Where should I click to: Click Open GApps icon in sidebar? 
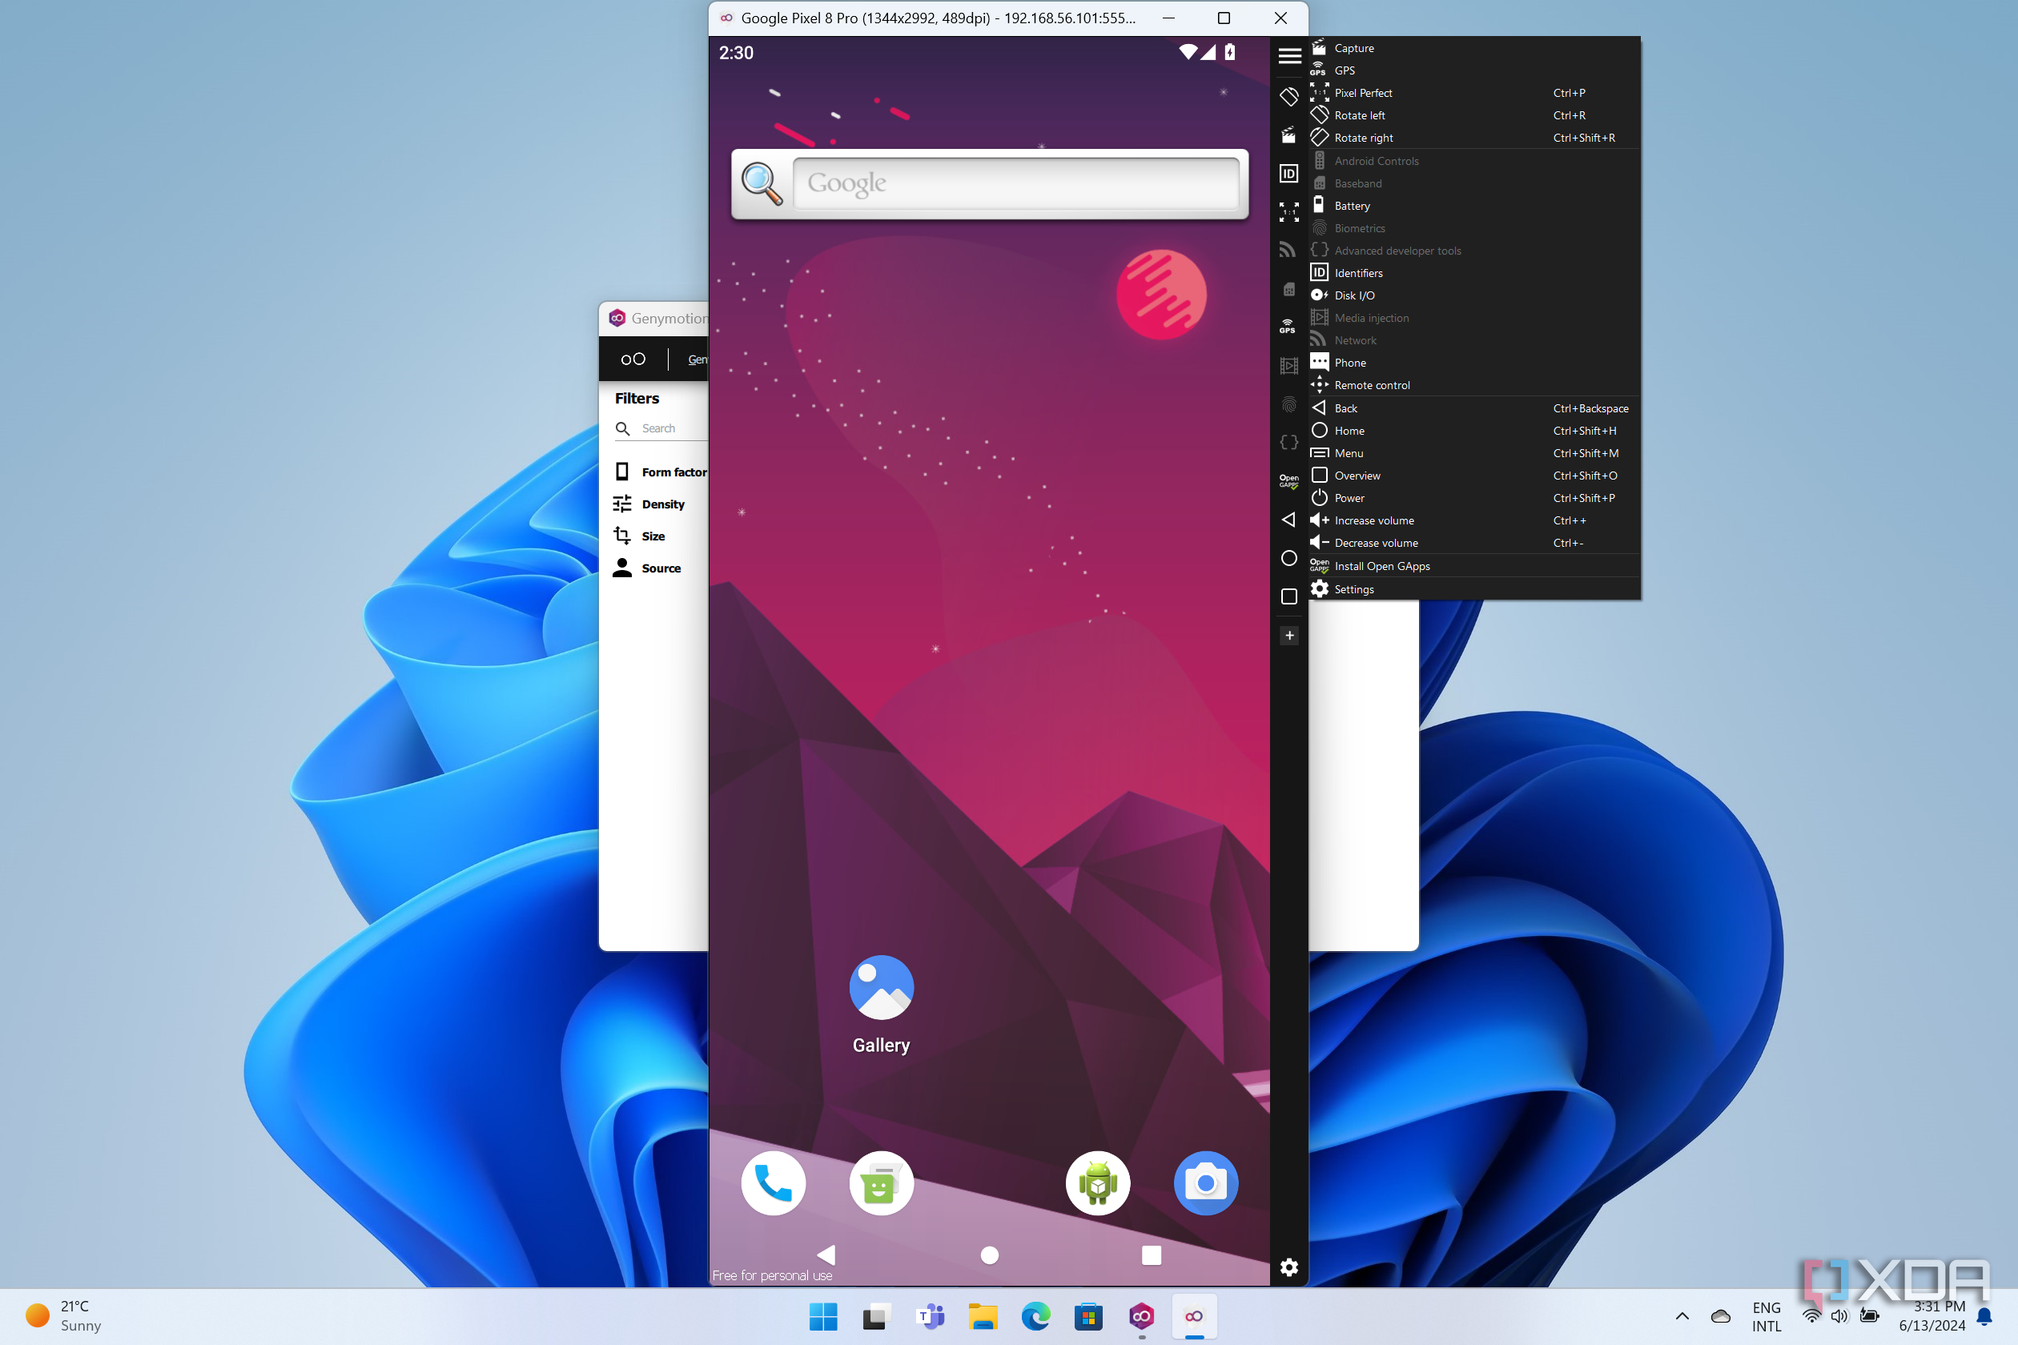pos(1288,481)
